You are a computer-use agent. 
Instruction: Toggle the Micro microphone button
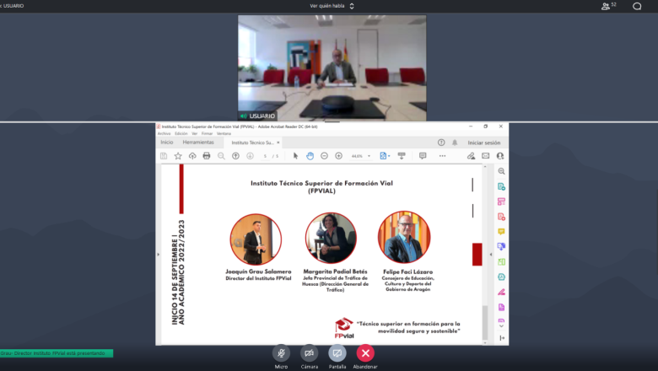(x=281, y=352)
